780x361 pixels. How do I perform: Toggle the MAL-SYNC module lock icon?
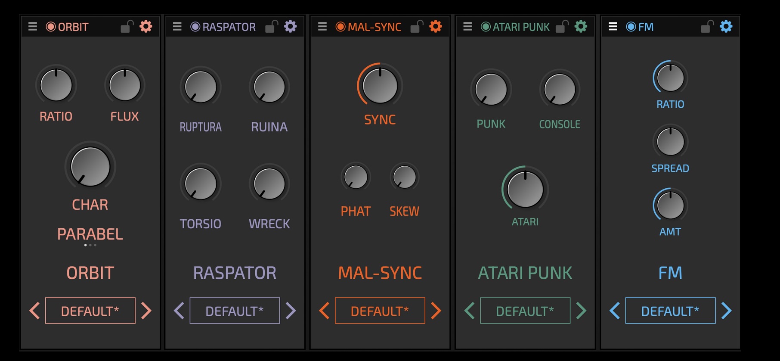[417, 27]
